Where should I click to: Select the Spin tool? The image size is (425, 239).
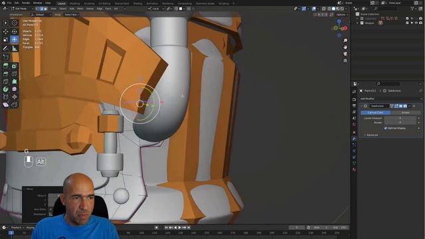click(x=6, y=89)
